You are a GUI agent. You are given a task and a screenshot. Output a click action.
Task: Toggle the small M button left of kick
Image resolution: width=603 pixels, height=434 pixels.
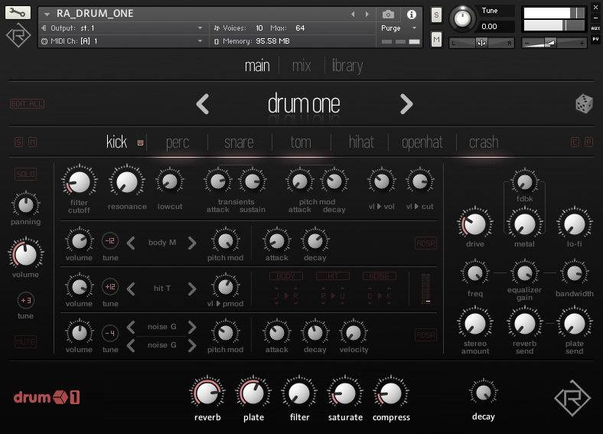(x=33, y=142)
